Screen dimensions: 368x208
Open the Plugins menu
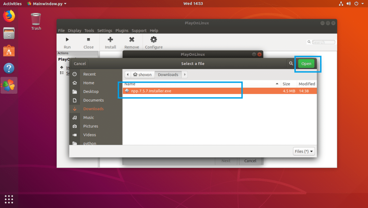[x=122, y=31]
